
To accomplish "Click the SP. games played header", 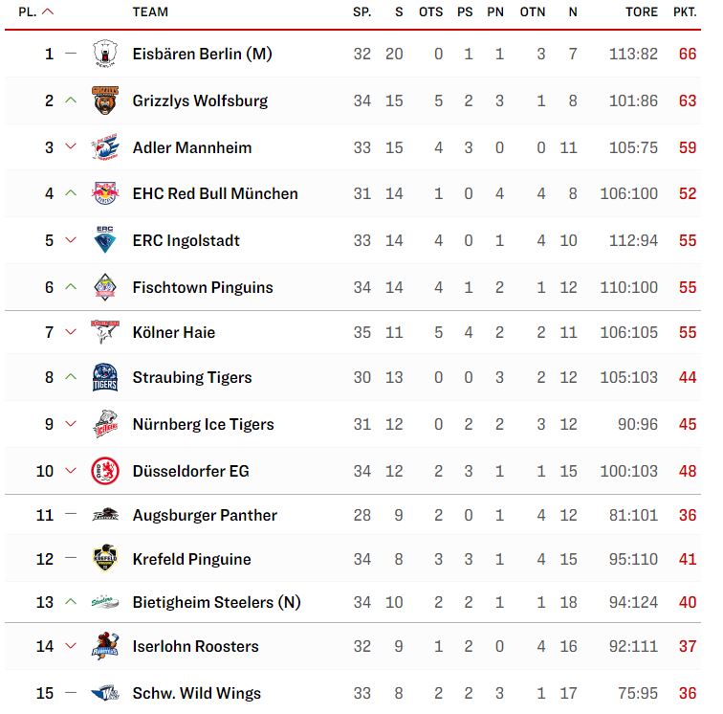I will 361,12.
